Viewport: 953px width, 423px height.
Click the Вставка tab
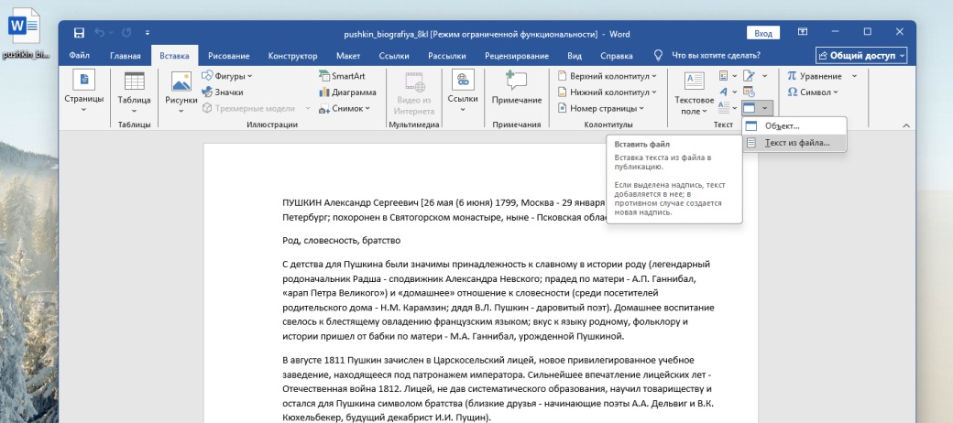pyautogui.click(x=174, y=56)
